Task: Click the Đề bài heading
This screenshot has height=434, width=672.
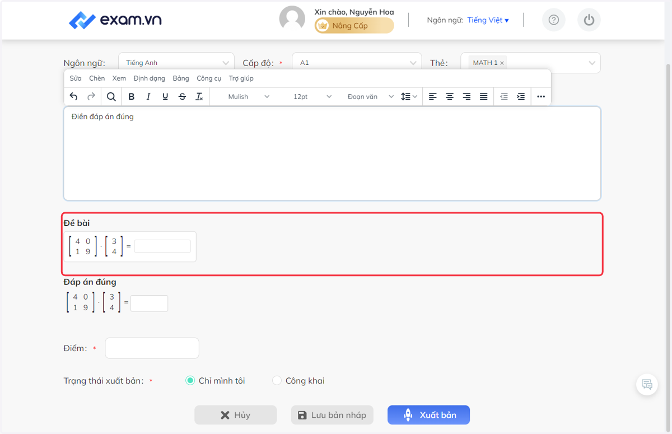Action: [x=77, y=223]
